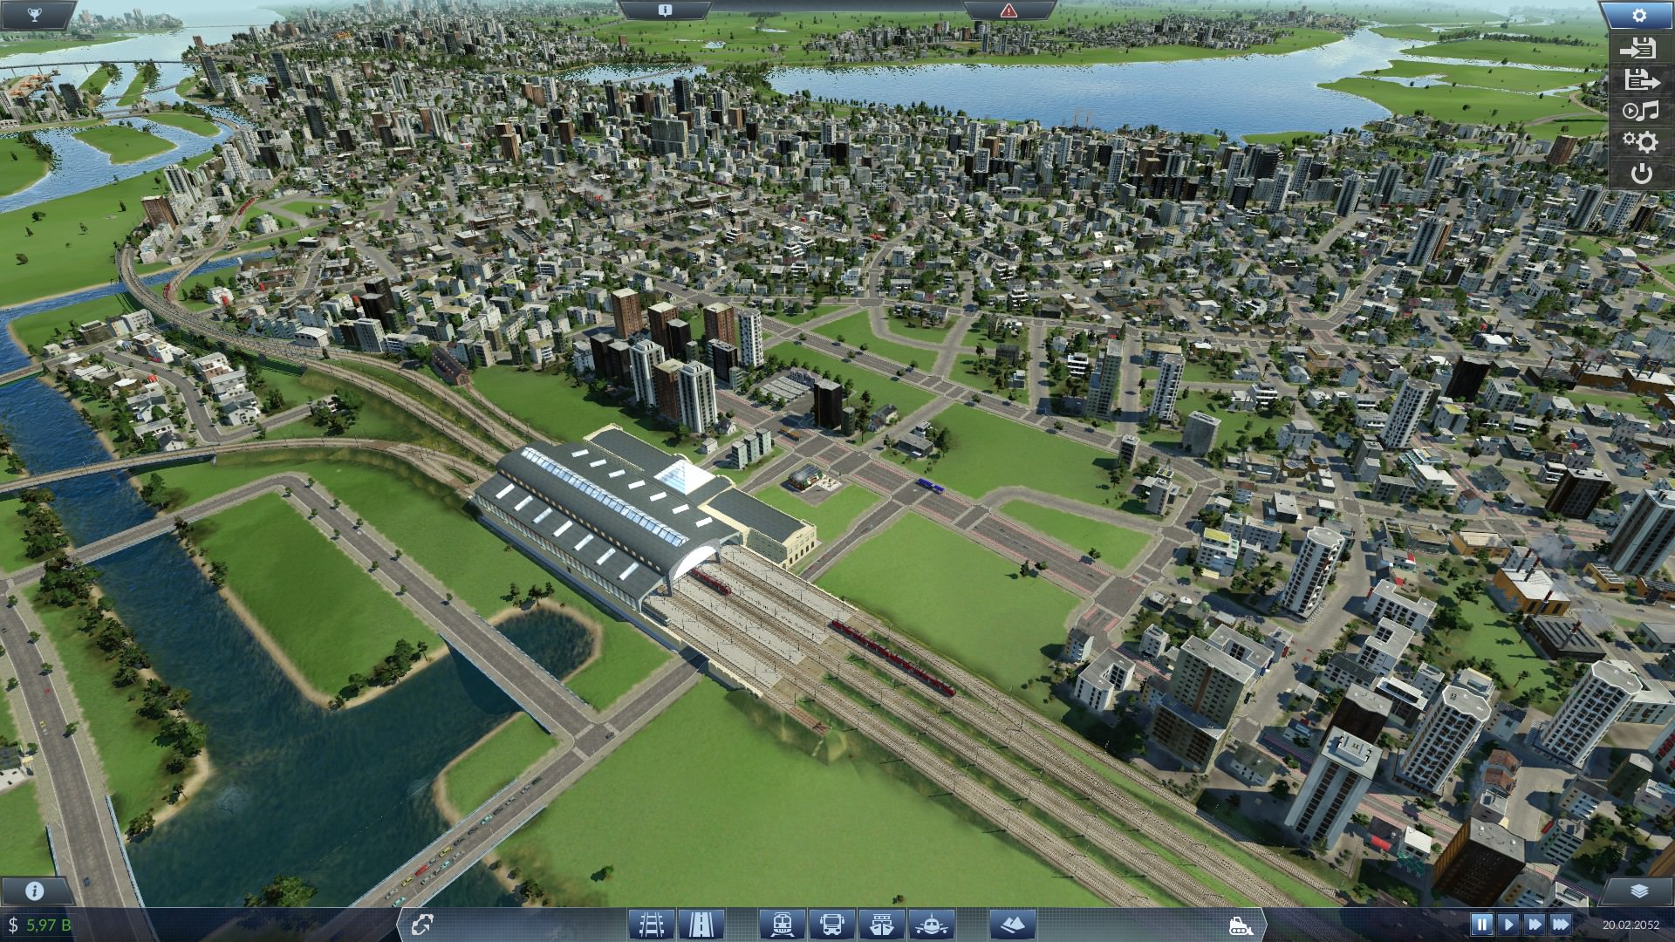1675x942 pixels.
Task: Click the power quit game button
Action: [x=1641, y=173]
